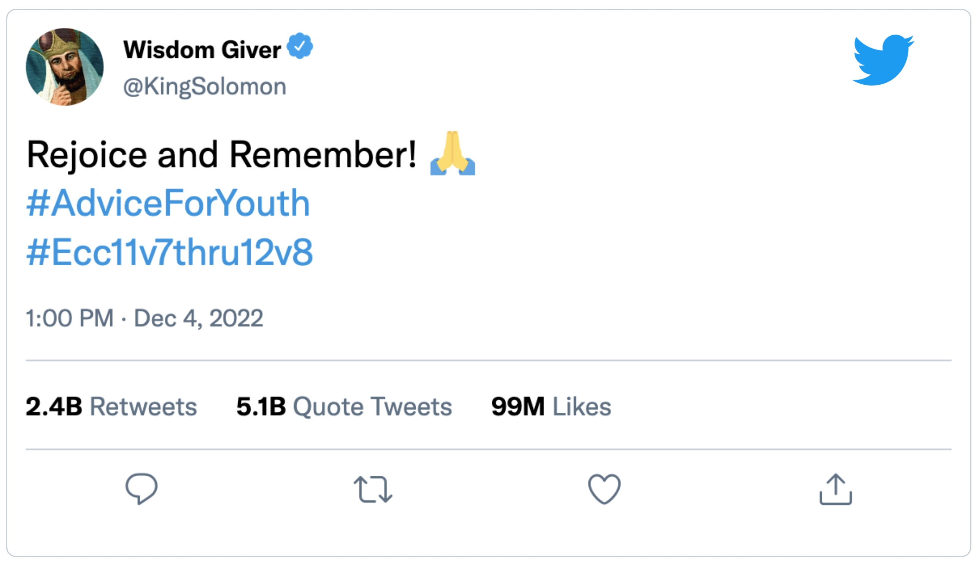Click the word Rejoice in the tweet
979x567 pixels.
tap(87, 155)
